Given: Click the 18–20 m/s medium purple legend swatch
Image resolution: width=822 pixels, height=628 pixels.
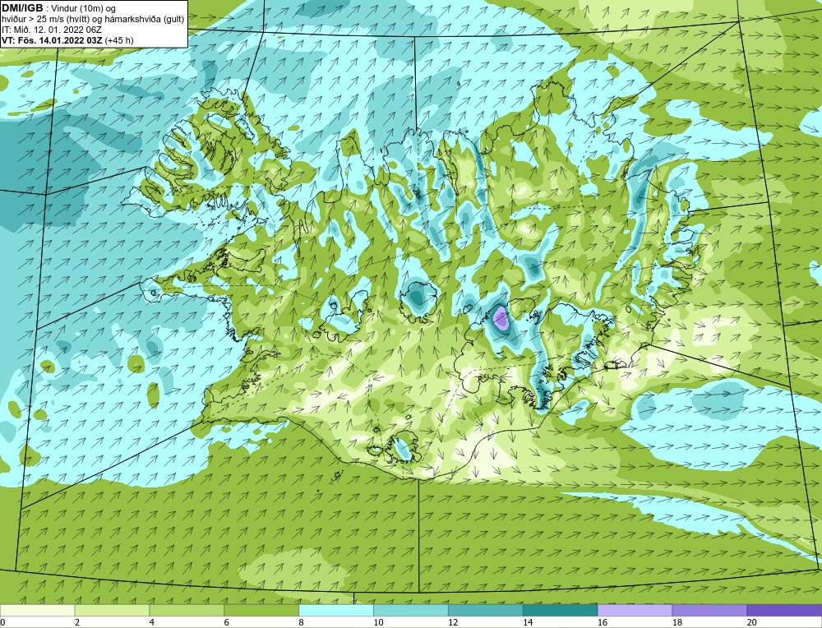Looking at the screenshot, I should pyautogui.click(x=710, y=610).
